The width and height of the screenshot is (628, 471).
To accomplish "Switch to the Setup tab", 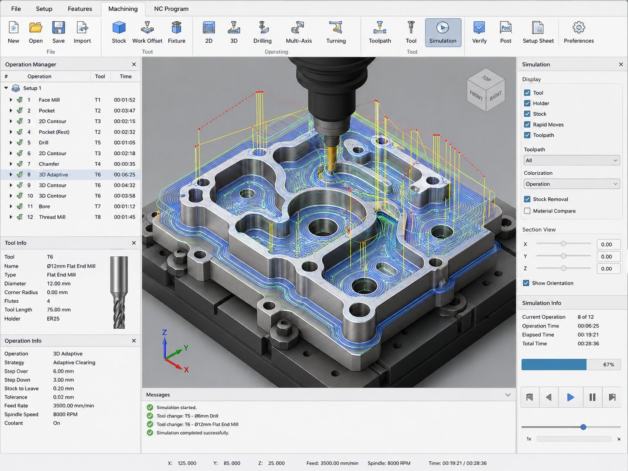I will coord(44,9).
